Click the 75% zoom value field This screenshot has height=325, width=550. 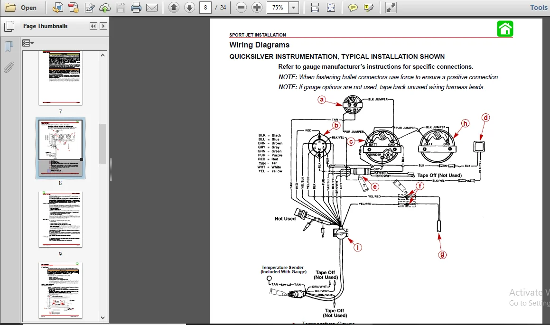point(278,8)
